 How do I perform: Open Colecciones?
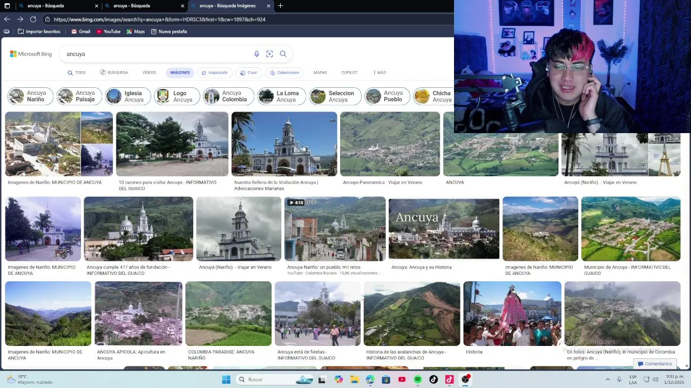284,73
